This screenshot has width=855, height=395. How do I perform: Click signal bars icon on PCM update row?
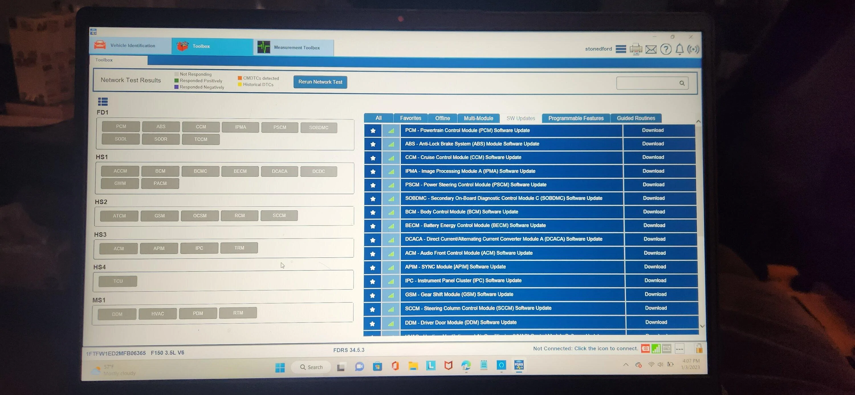click(x=391, y=131)
